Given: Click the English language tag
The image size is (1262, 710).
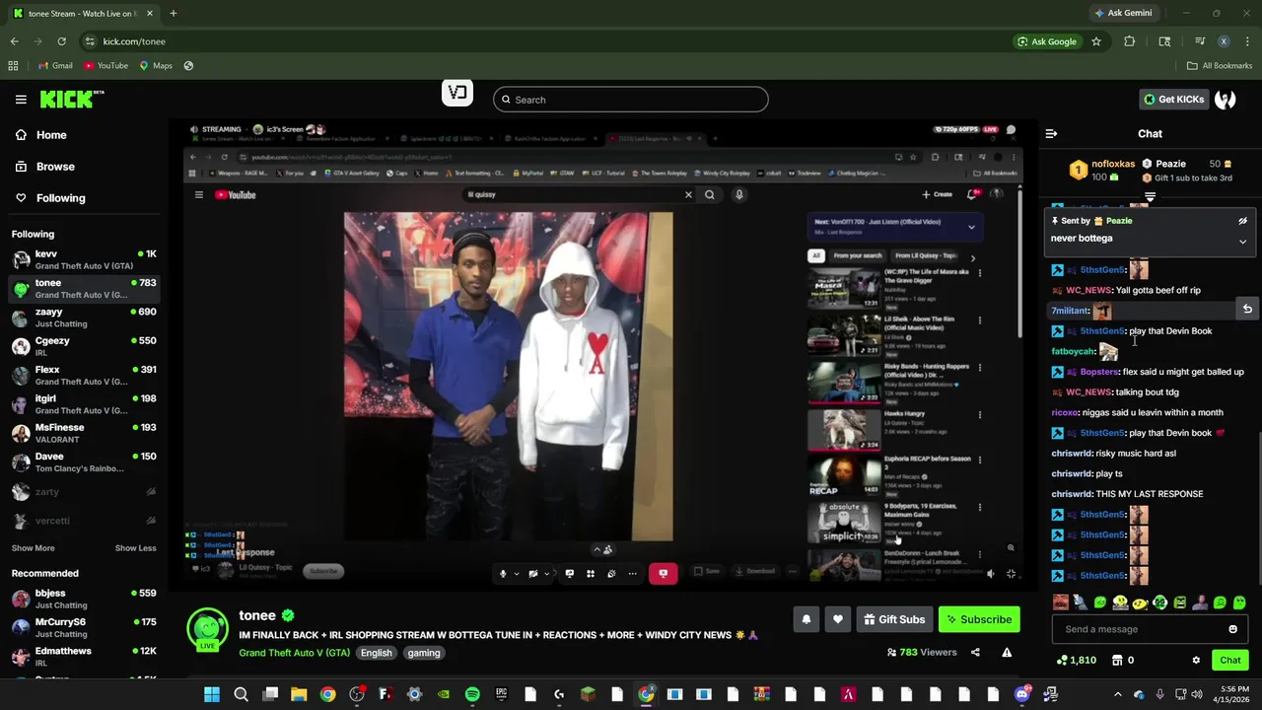Looking at the screenshot, I should tap(376, 653).
